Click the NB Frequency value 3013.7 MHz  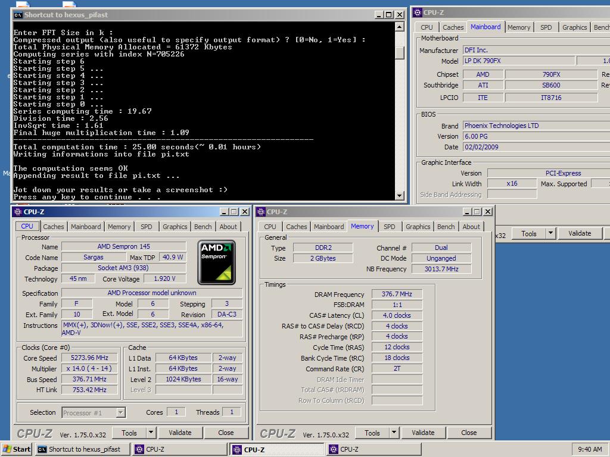pos(441,269)
